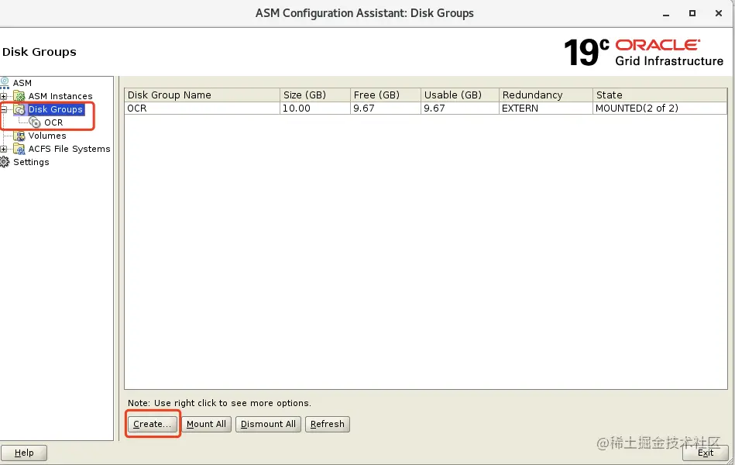
Task: Click the Volumes folder icon
Action: (19, 136)
